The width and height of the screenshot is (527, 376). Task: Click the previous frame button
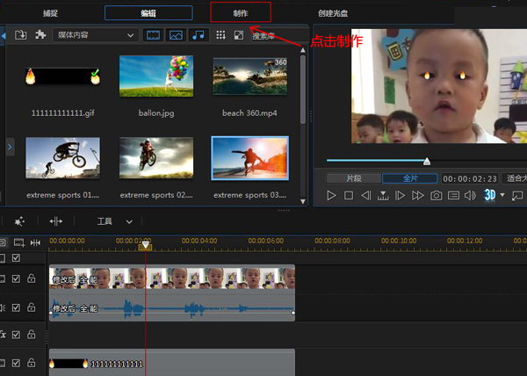coord(366,196)
